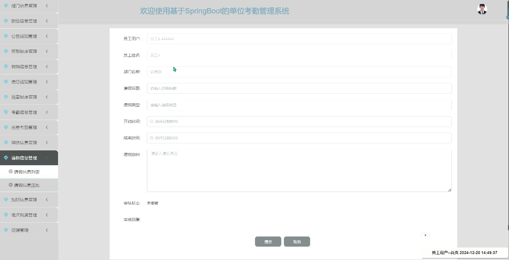
Task: Expand the 调休信息管理 menu chevron
Action: point(47,142)
